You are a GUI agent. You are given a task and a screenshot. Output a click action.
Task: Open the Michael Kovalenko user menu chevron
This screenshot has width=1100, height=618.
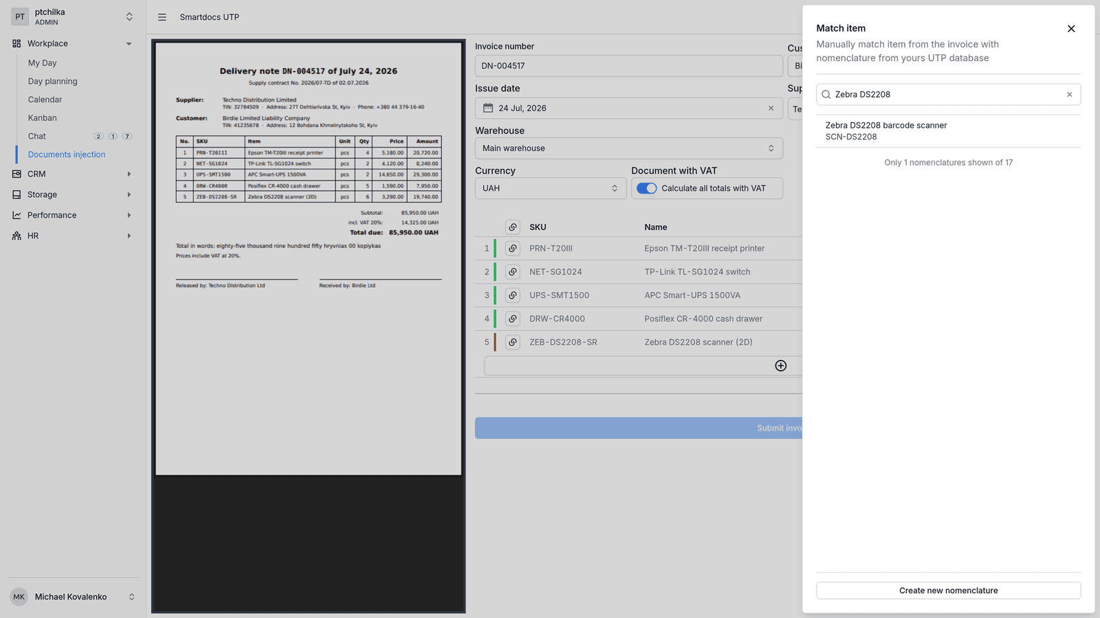point(131,597)
